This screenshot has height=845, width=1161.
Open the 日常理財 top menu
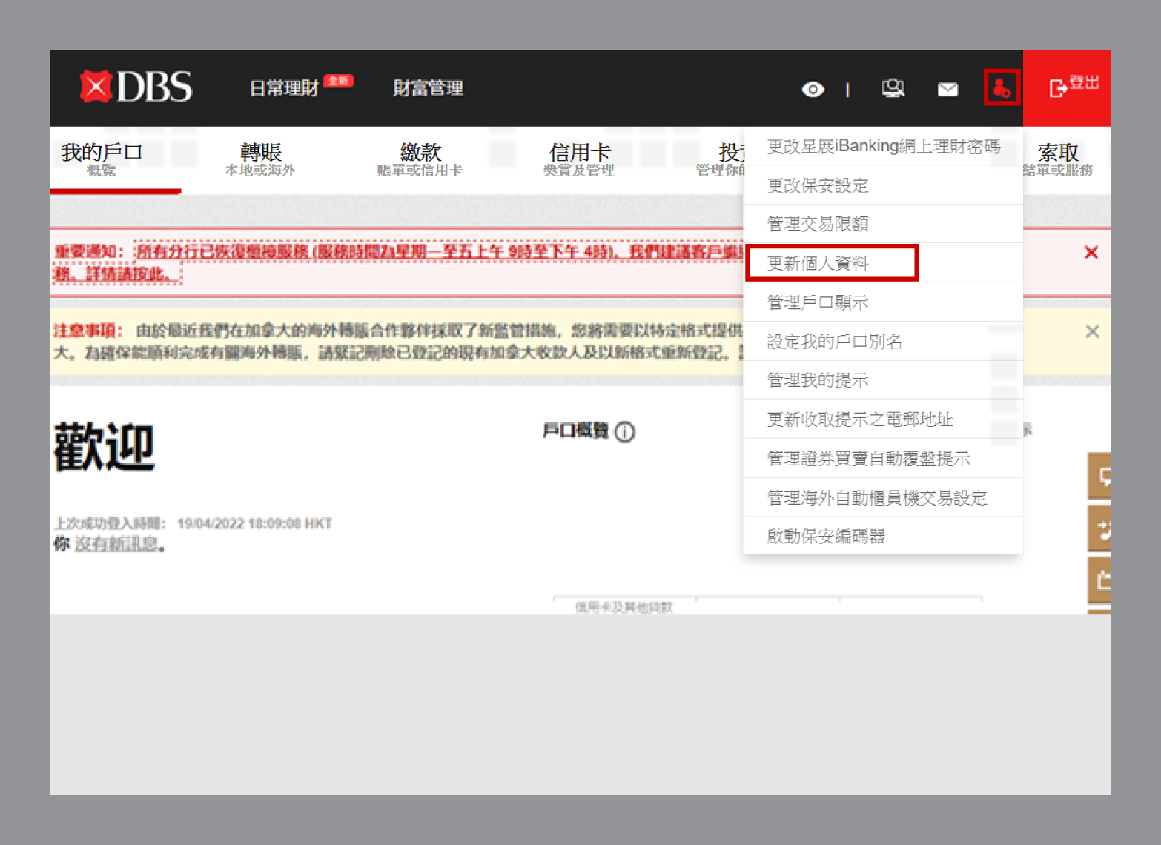point(284,88)
